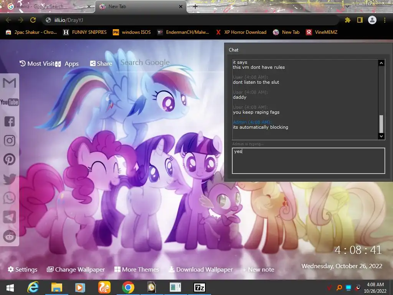Open the Telegram sidebar shortcut
The height and width of the screenshot is (295, 393).
coord(10,217)
